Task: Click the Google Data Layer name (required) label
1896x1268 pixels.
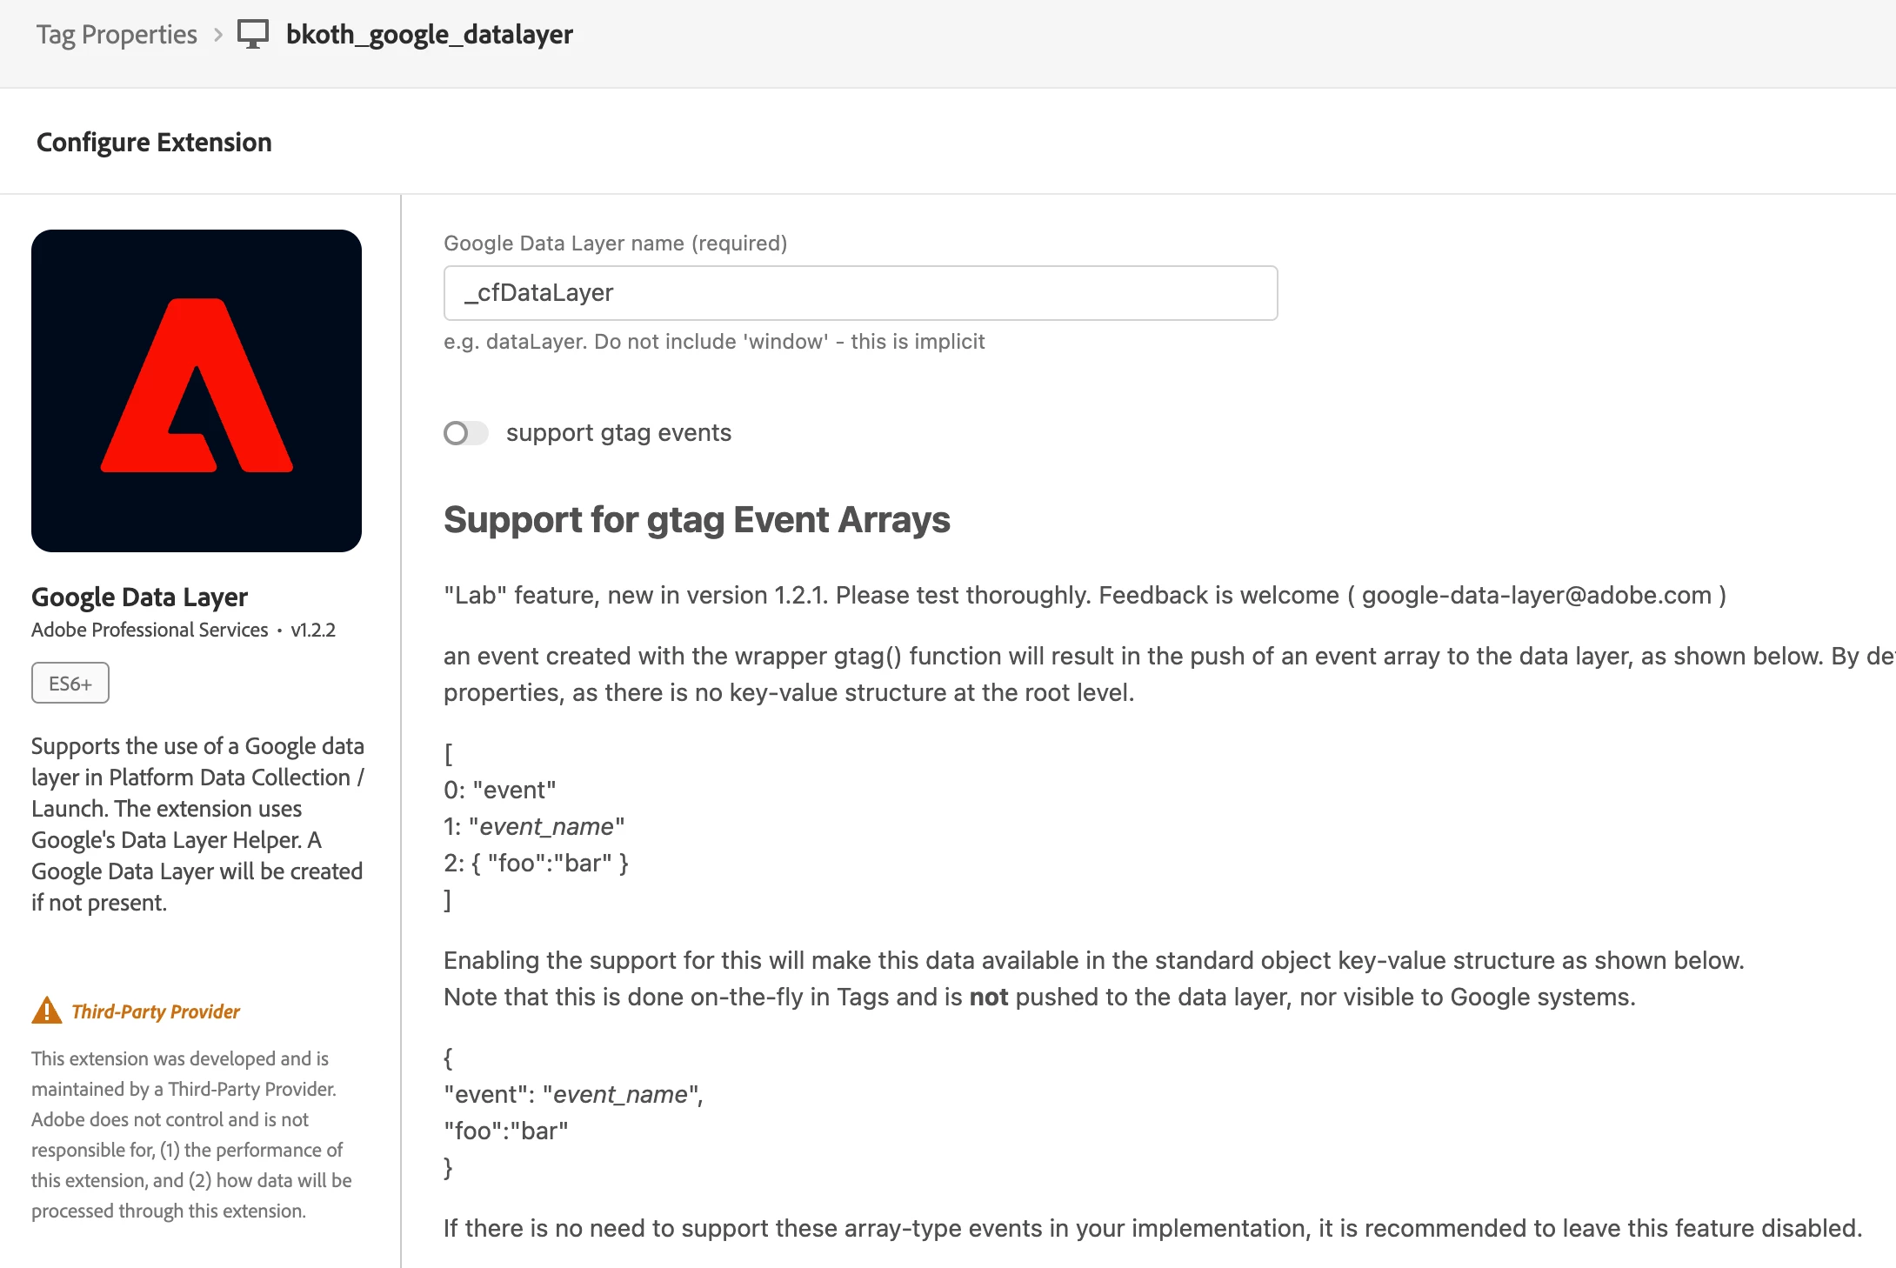Action: coord(615,244)
